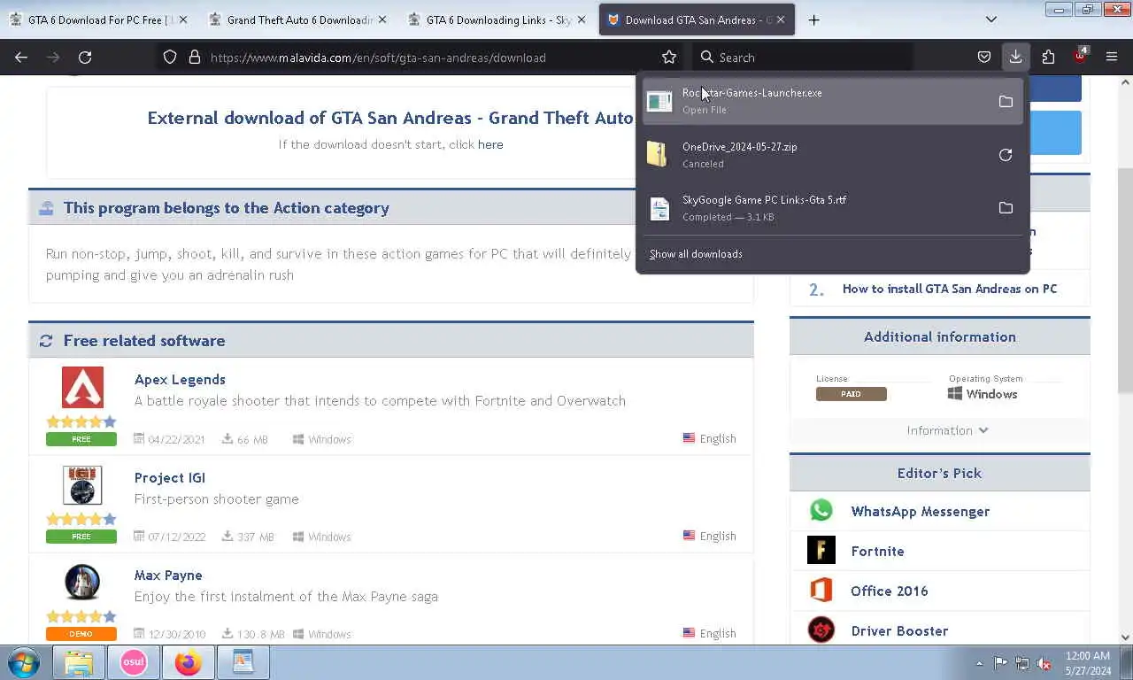The image size is (1133, 680).
Task: Click the Apex Legends logo thumbnail
Action: (x=82, y=387)
